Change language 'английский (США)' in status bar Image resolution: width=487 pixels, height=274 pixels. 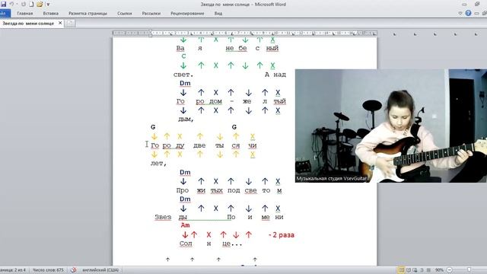click(x=100, y=270)
